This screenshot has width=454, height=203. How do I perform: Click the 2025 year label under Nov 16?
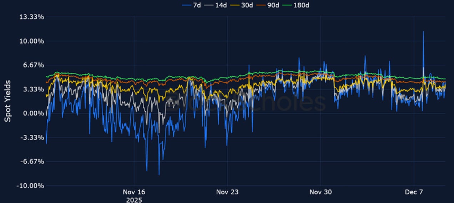[x=134, y=200]
